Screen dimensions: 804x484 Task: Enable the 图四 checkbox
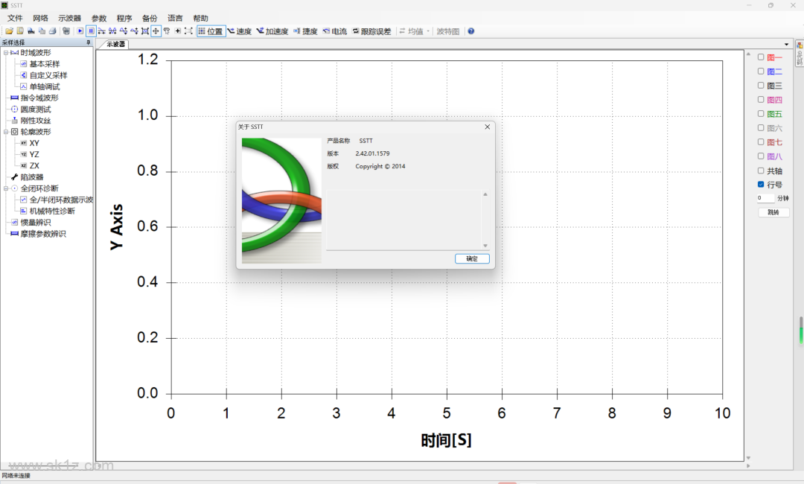point(761,100)
